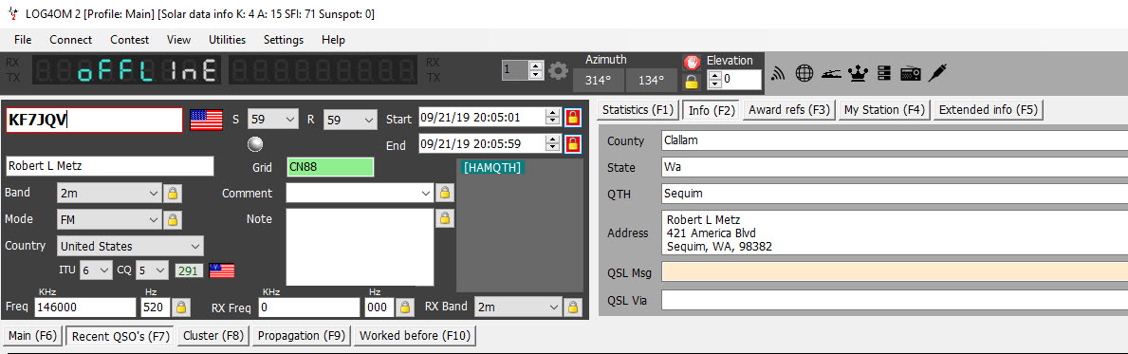Screen dimensions: 1128x354
Task: Switch to Statistics (F1) tab
Action: [x=638, y=110]
